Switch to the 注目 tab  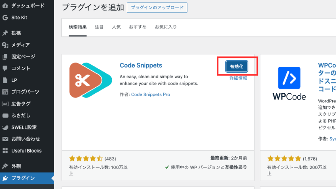(99, 27)
